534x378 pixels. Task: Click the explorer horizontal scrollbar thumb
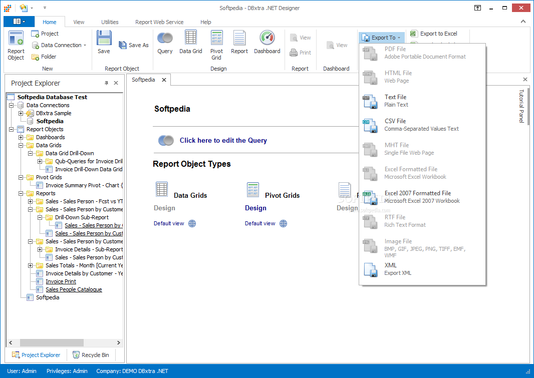[52, 342]
